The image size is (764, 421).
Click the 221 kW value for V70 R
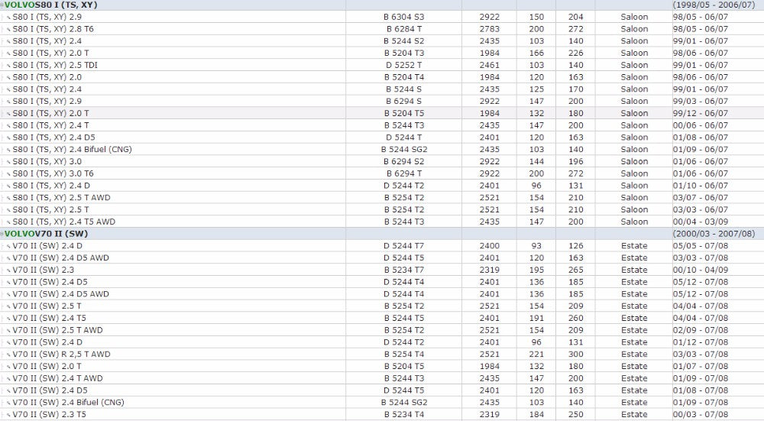536,355
